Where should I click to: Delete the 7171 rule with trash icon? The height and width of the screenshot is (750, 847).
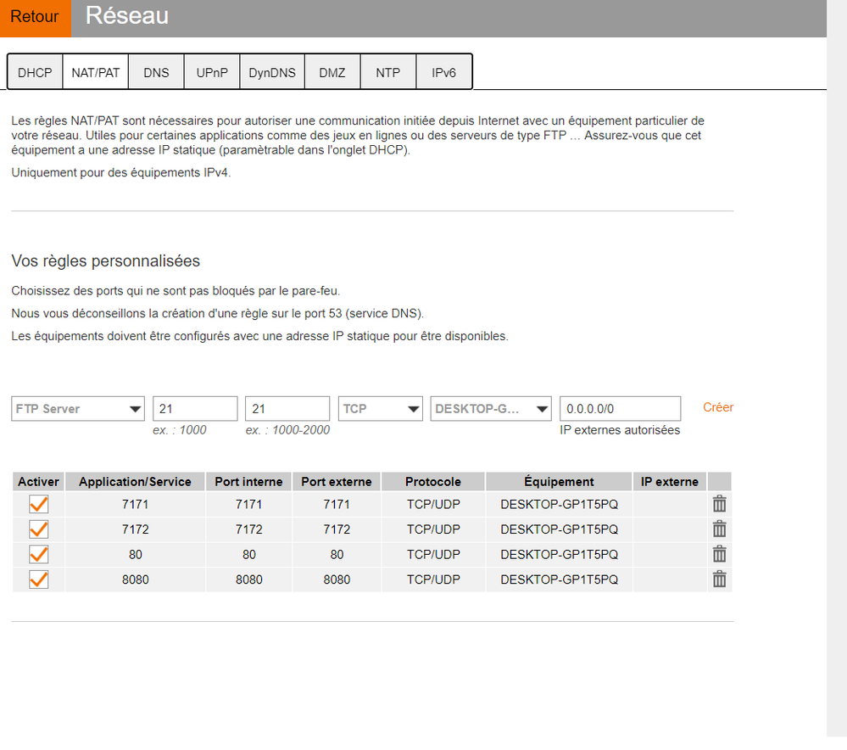click(x=719, y=504)
